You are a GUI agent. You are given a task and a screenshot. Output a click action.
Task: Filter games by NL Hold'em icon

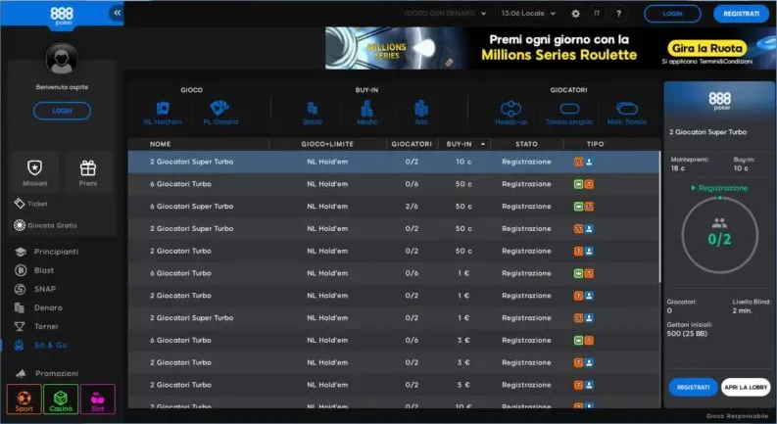163,108
